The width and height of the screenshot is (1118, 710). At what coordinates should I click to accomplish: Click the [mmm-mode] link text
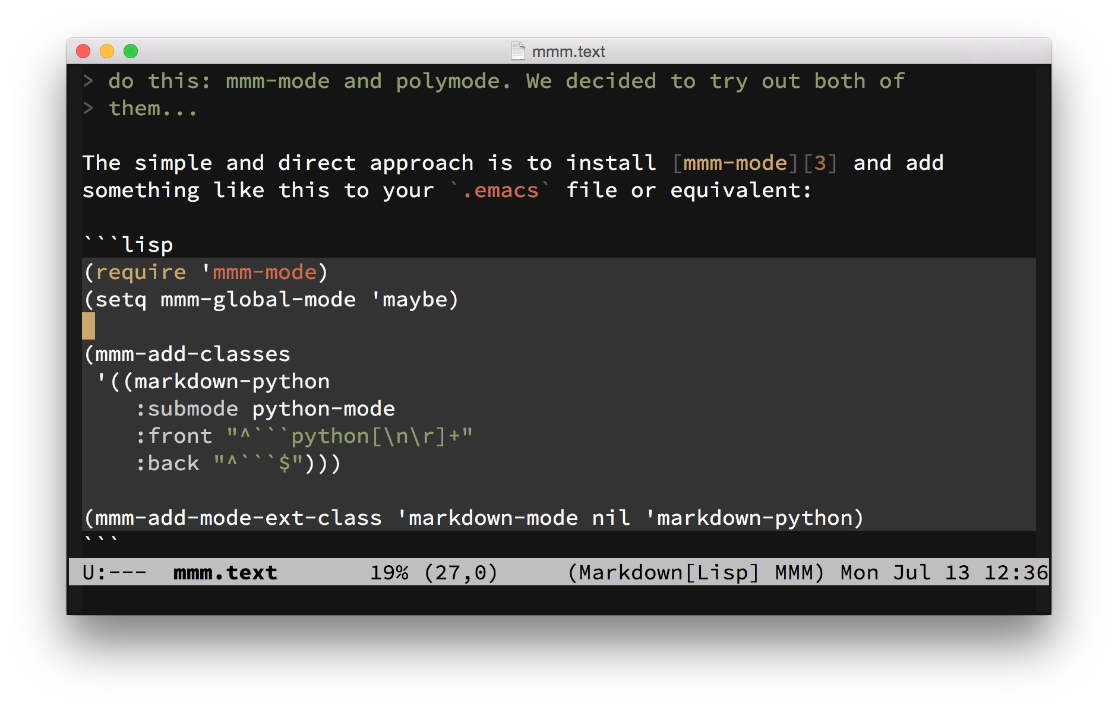tap(735, 163)
